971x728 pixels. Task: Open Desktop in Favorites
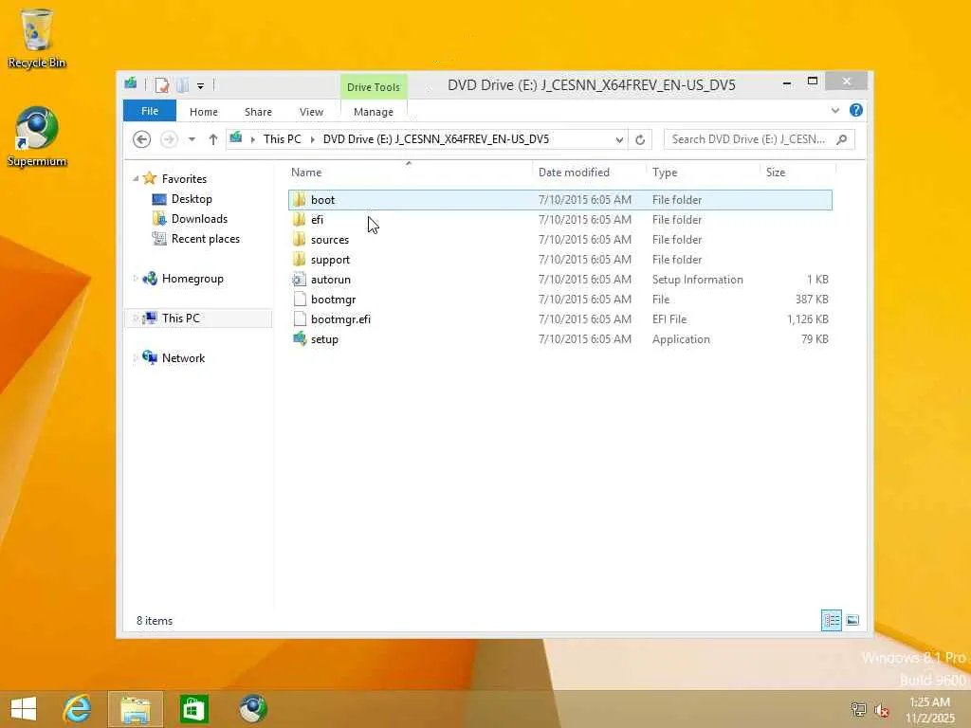click(192, 199)
